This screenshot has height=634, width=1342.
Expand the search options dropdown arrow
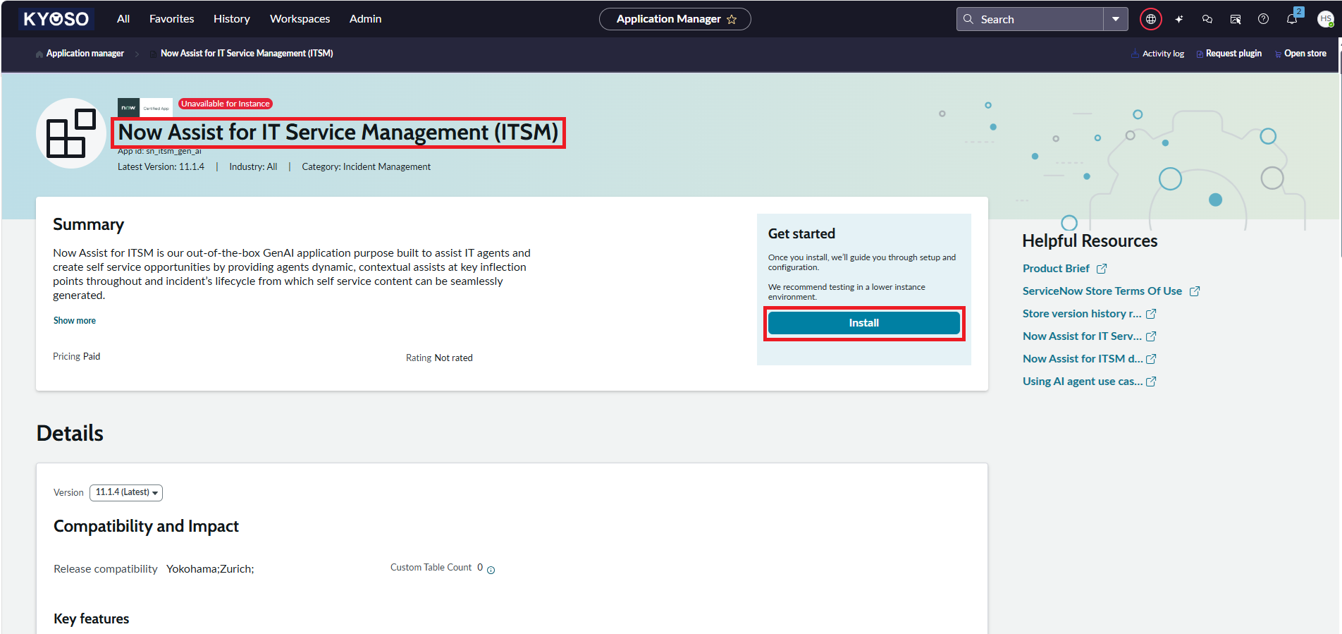[x=1116, y=19]
